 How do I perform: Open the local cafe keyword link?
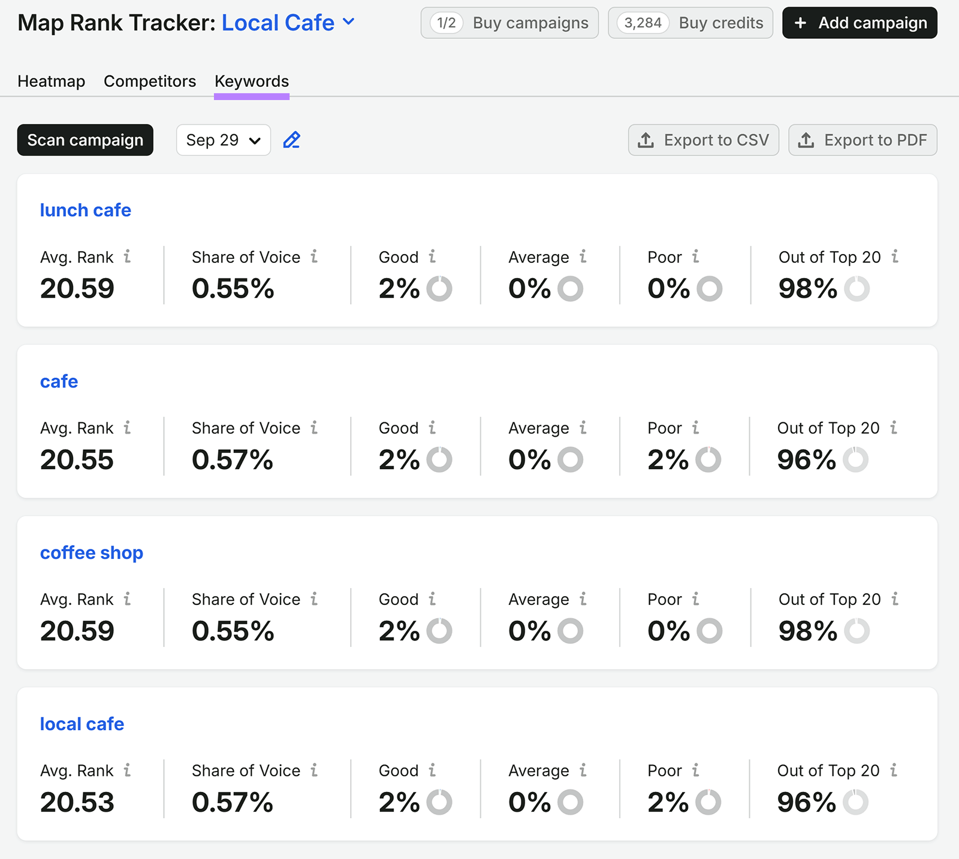pyautogui.click(x=82, y=724)
